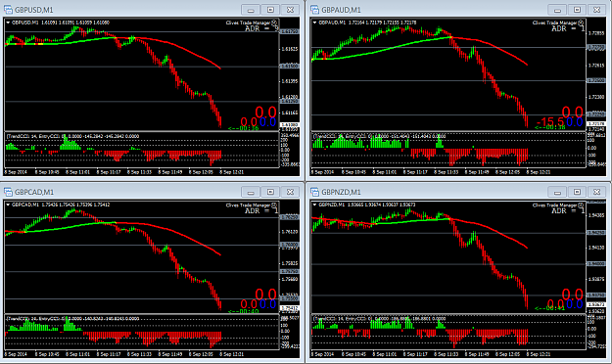Viewport: 612px width, 364px height.
Task: Click the blue 0.0 value in GBPAUD chart
Action: (575, 122)
